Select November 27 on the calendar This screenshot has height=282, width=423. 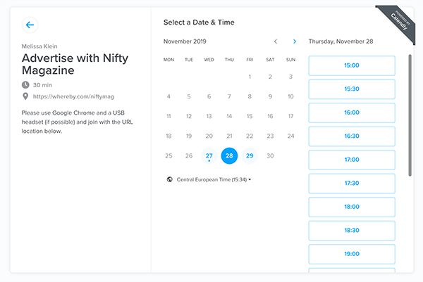tap(209, 155)
